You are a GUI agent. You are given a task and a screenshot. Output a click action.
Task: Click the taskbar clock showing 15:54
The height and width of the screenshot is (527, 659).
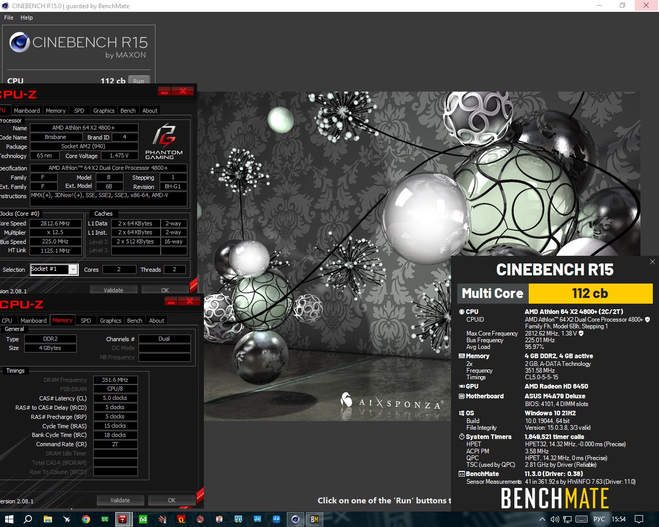[619, 519]
